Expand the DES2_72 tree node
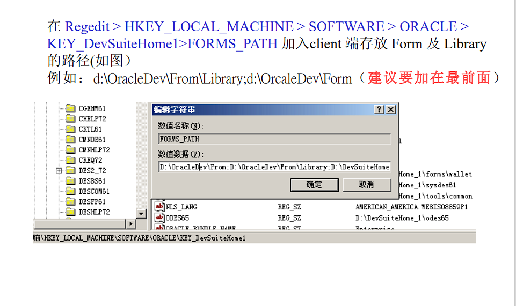Viewport: 516px width, 306px height. point(59,171)
